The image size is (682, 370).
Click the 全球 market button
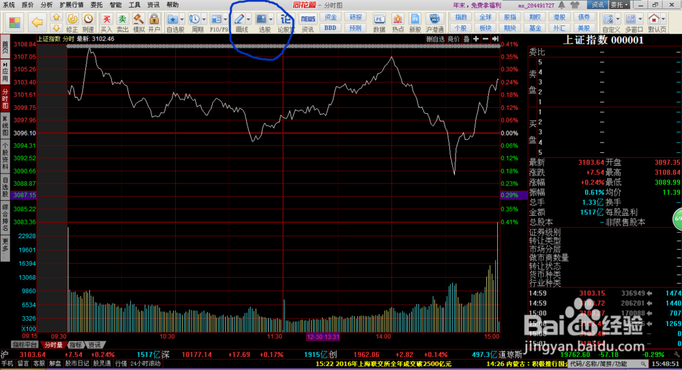click(485, 16)
